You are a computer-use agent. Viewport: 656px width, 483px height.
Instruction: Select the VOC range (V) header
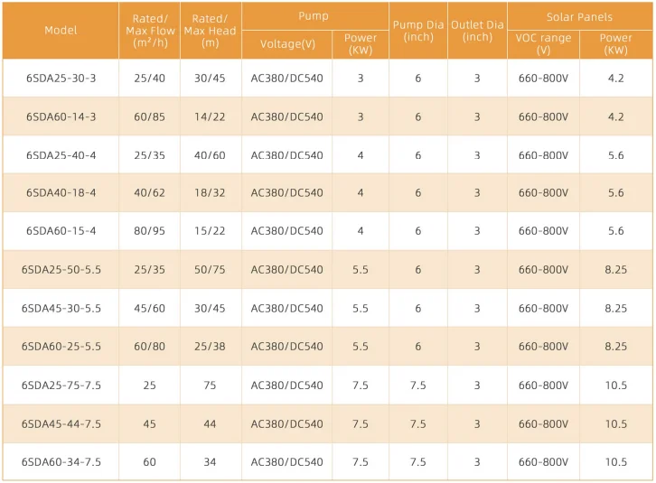pyautogui.click(x=543, y=44)
